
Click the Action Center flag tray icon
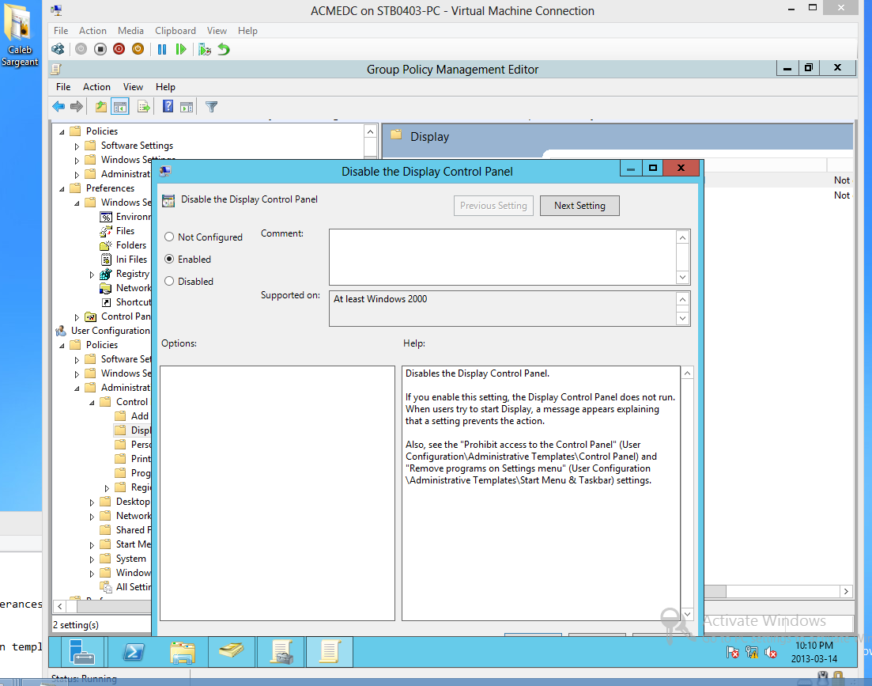click(733, 652)
